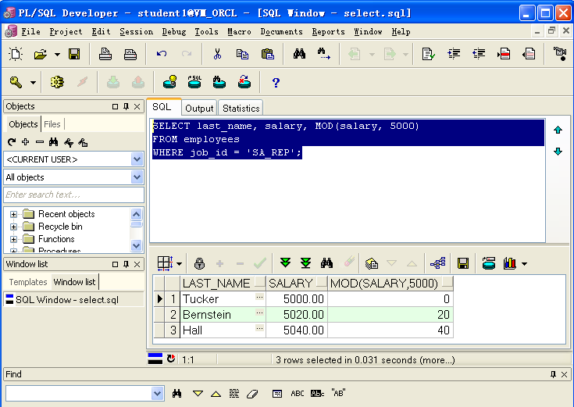Open the grid view mode dropdown
This screenshot has width=574, height=407.
(179, 264)
